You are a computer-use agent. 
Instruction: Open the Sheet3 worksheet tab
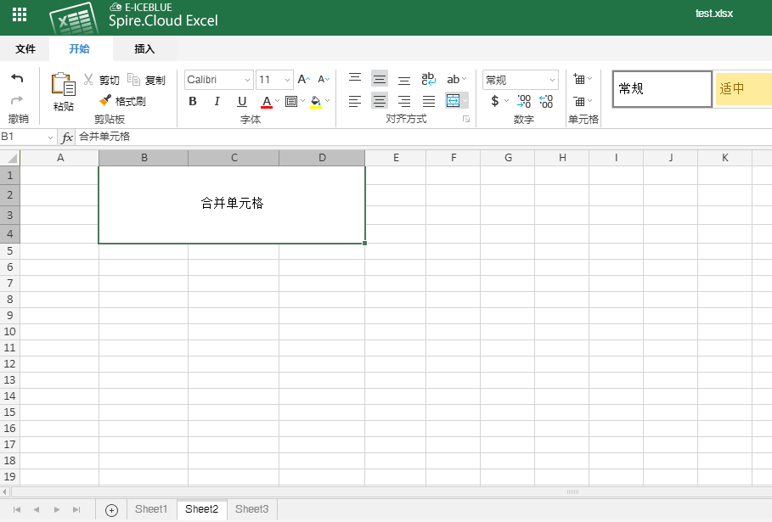[251, 509]
